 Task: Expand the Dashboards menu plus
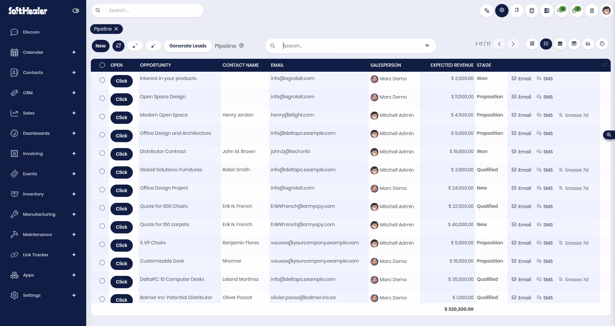[74, 133]
